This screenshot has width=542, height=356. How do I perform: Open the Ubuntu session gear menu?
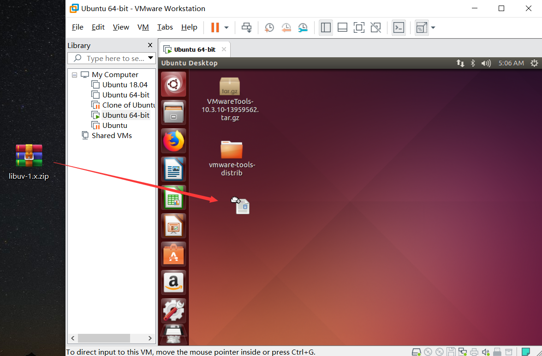(x=535, y=63)
